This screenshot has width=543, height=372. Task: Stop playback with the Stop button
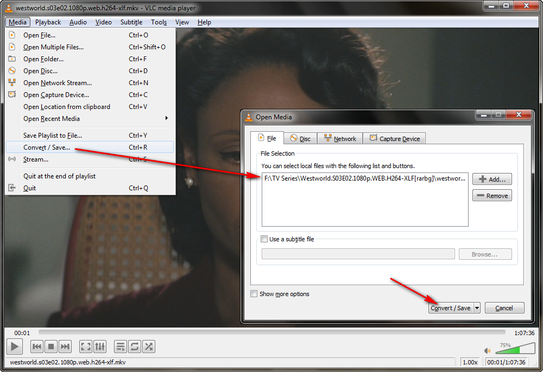51,347
